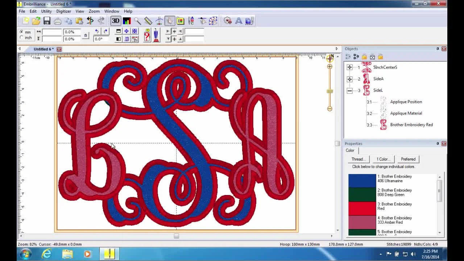The height and width of the screenshot is (261, 464).
Task: Toggle the 3D view button
Action: [115, 21]
